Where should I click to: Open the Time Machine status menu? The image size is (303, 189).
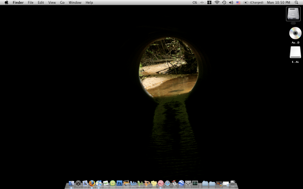coord(224,2)
